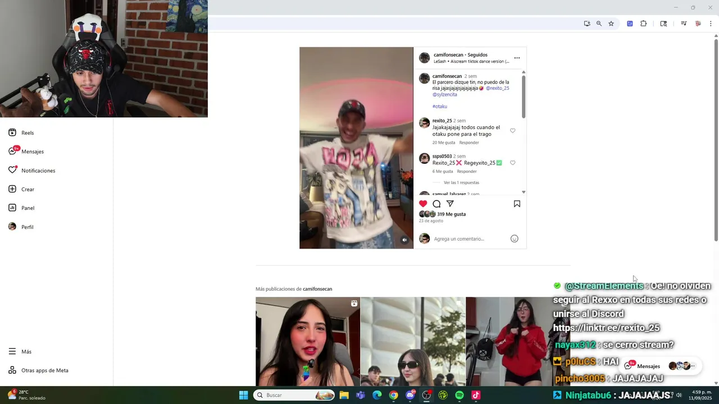The width and height of the screenshot is (719, 404).
Task: Click the LeSash audio track link
Action: coord(471,61)
